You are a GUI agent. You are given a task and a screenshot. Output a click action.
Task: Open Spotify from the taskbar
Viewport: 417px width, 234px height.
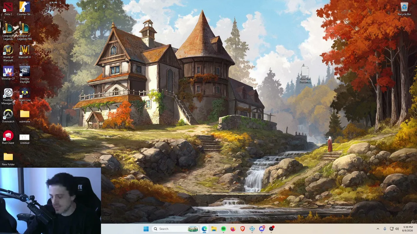tap(223, 229)
